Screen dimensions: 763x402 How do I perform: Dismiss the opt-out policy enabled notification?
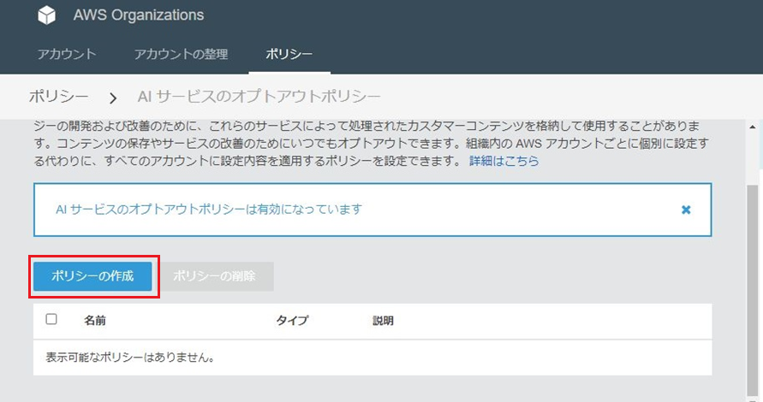(x=686, y=210)
